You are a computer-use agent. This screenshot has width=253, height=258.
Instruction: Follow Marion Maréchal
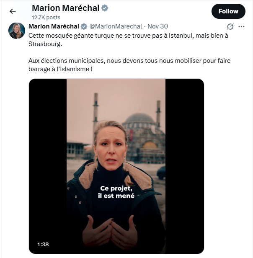(x=228, y=11)
